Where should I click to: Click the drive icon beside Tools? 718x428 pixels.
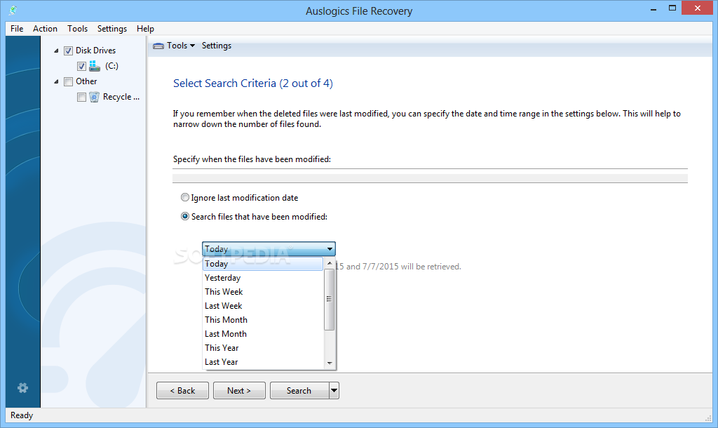pyautogui.click(x=158, y=46)
